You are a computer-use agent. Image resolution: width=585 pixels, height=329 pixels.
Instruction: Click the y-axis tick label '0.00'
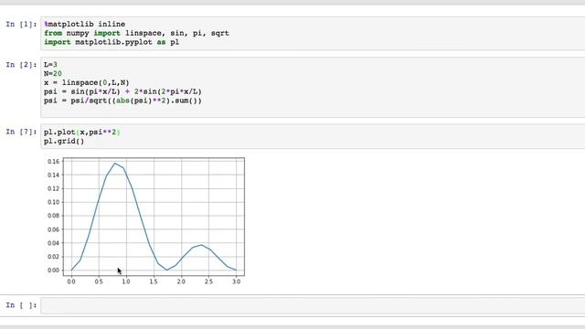pyautogui.click(x=53, y=271)
